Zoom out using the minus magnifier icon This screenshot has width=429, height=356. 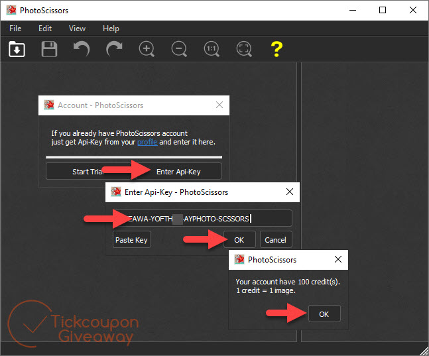pyautogui.click(x=179, y=49)
